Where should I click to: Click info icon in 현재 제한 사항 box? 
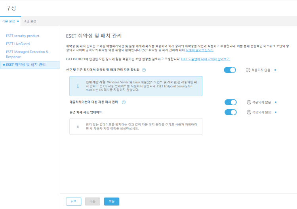click(x=78, y=86)
